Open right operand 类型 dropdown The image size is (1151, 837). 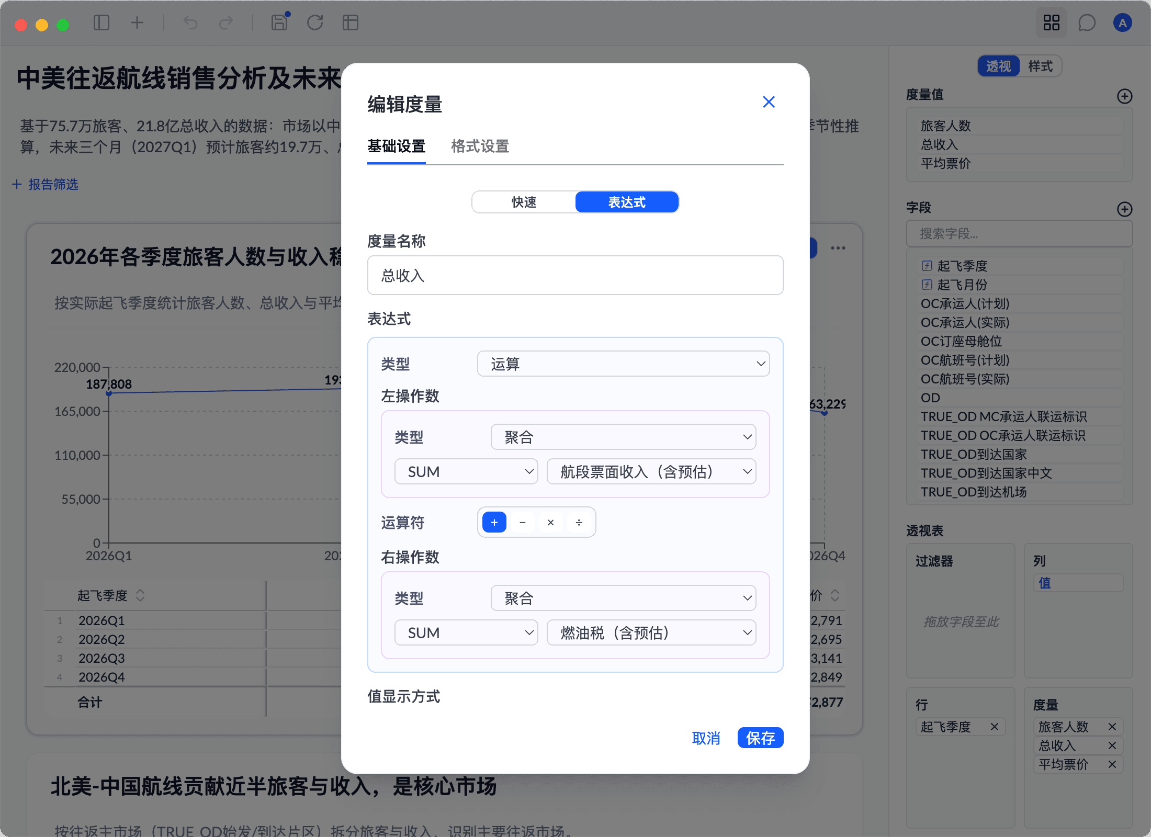click(623, 598)
